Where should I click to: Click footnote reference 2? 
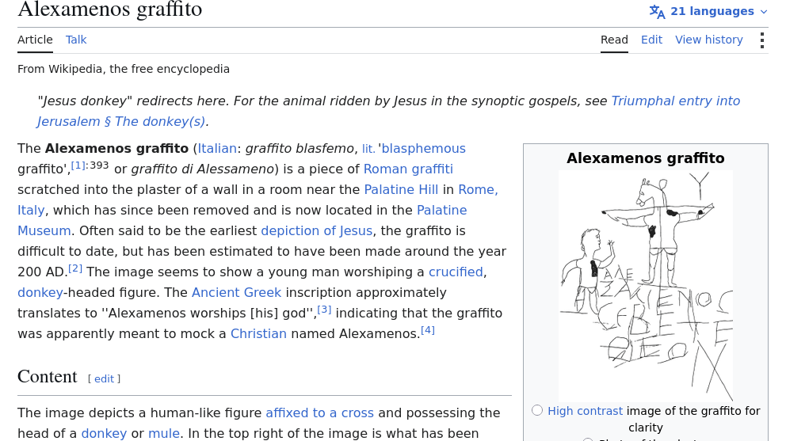pyautogui.click(x=75, y=268)
